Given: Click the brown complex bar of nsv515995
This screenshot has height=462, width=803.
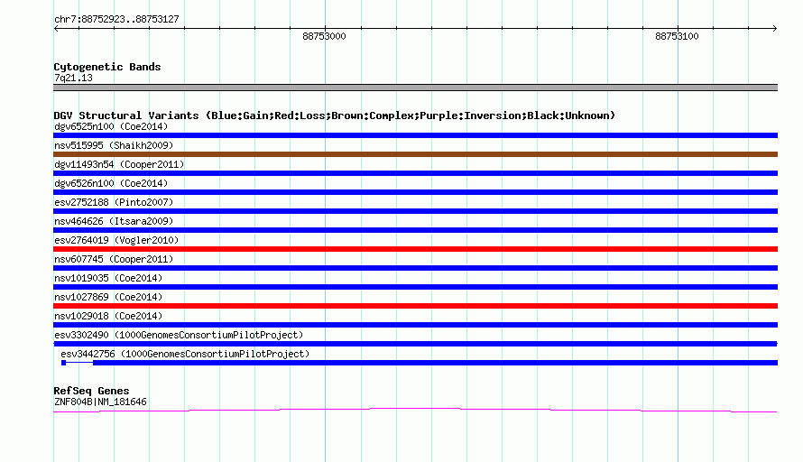Looking at the screenshot, I should 415,154.
